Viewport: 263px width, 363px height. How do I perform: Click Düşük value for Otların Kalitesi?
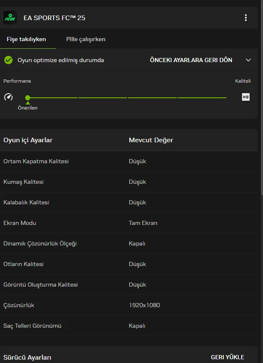tap(138, 264)
